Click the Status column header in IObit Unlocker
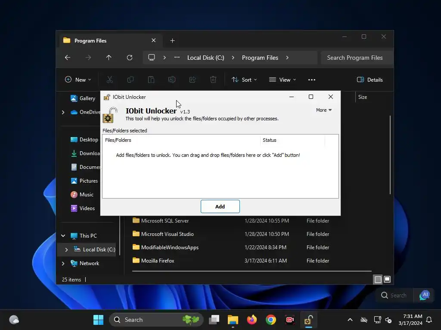Image resolution: width=441 pixels, height=330 pixels. pyautogui.click(x=292, y=140)
